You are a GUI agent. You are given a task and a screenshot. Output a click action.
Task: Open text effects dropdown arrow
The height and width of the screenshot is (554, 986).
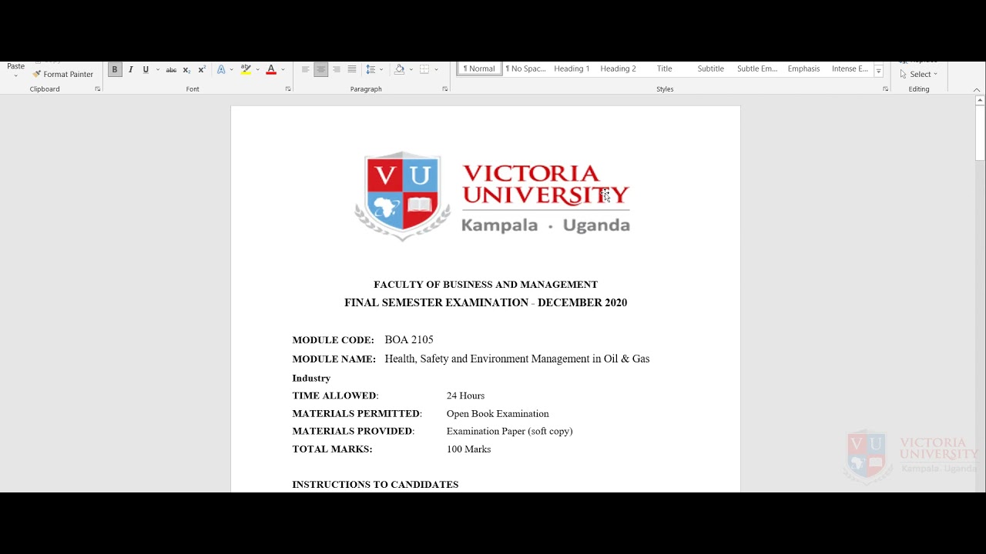click(232, 70)
